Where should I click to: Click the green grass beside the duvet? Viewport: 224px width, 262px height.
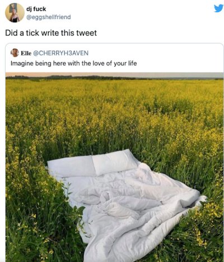coord(38,215)
